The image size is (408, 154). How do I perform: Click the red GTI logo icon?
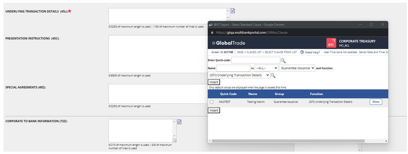[x=331, y=43]
